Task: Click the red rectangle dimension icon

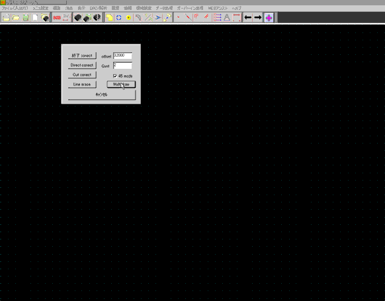Action: point(236,18)
